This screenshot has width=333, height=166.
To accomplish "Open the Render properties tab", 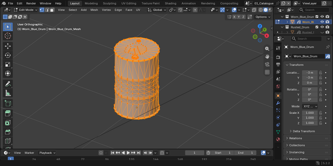I will [x=278, y=57].
